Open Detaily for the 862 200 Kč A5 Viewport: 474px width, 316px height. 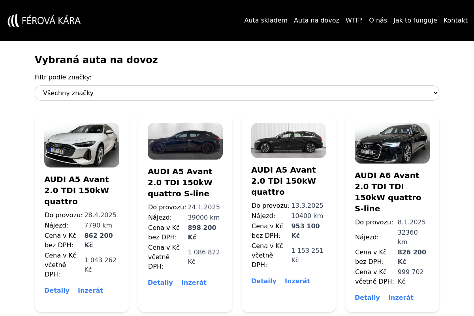point(57,291)
